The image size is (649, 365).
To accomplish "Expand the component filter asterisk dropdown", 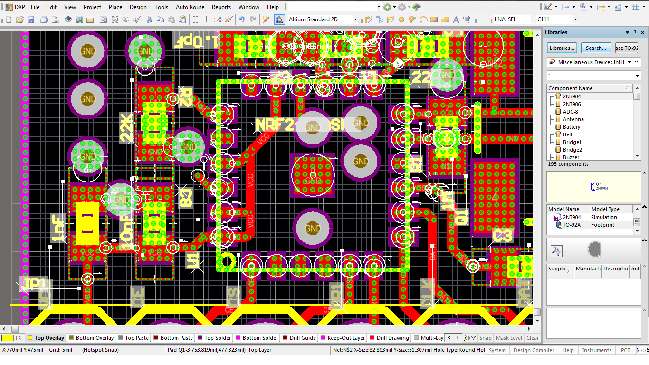I will pos(638,76).
